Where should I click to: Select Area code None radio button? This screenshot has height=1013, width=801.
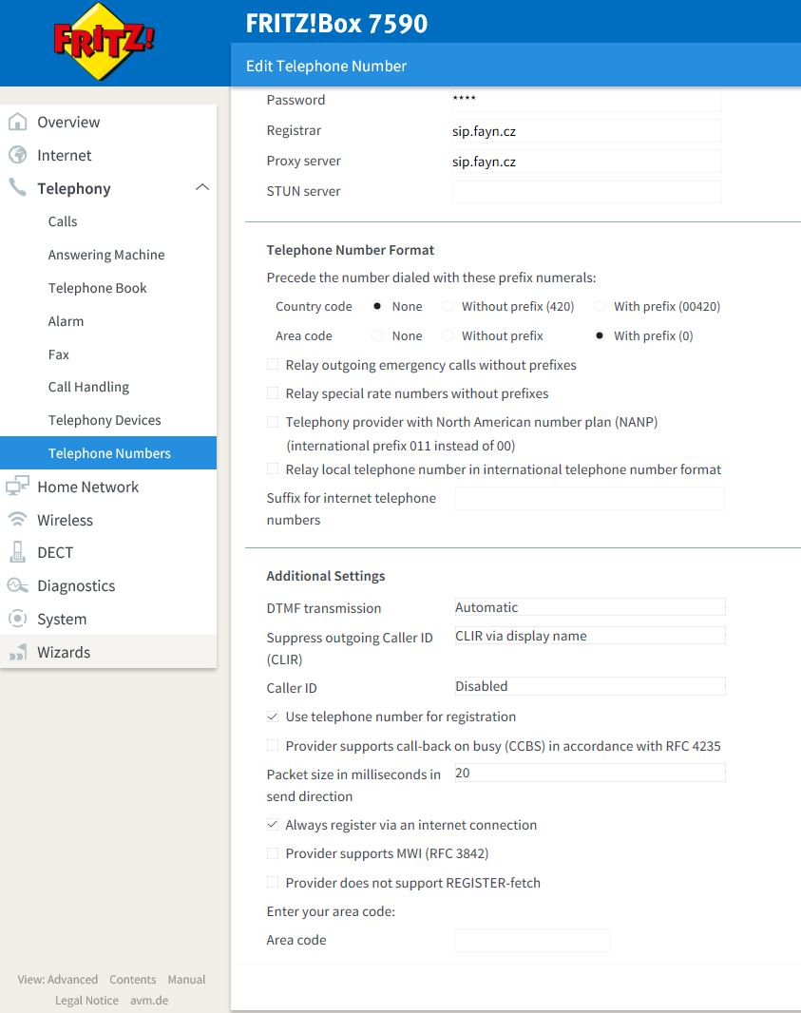[377, 336]
